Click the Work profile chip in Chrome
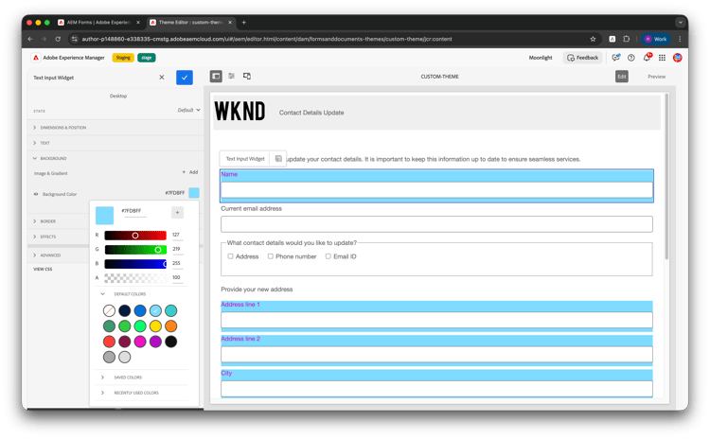710x439 pixels. (x=655, y=39)
